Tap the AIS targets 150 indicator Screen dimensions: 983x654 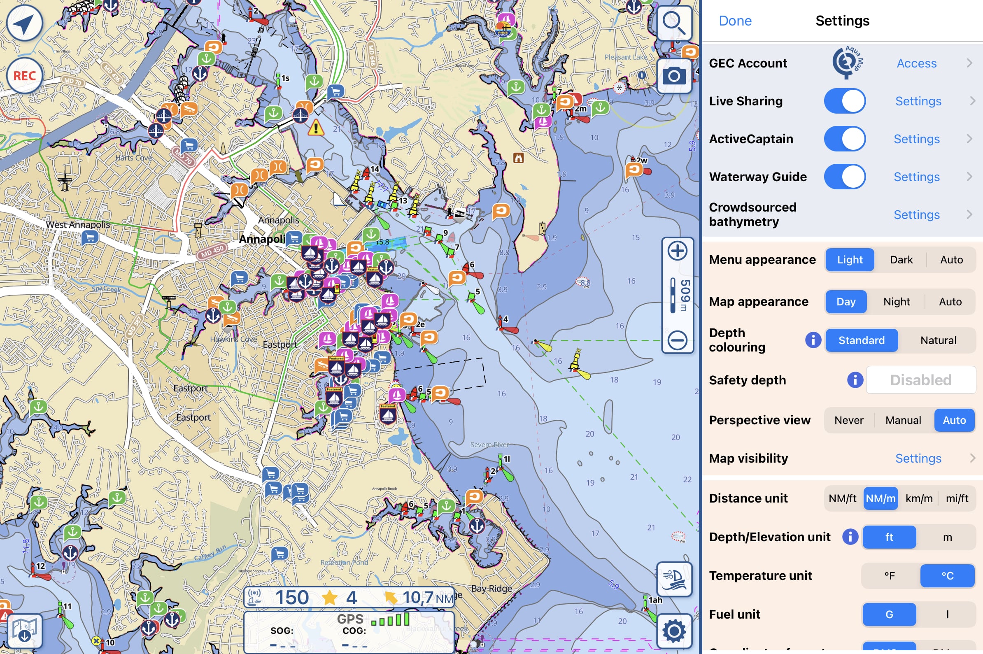point(279,597)
